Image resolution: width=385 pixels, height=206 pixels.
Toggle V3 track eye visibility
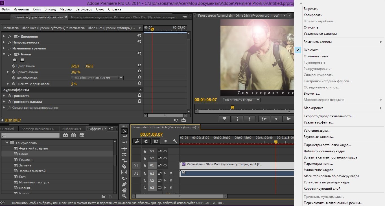[165, 151]
